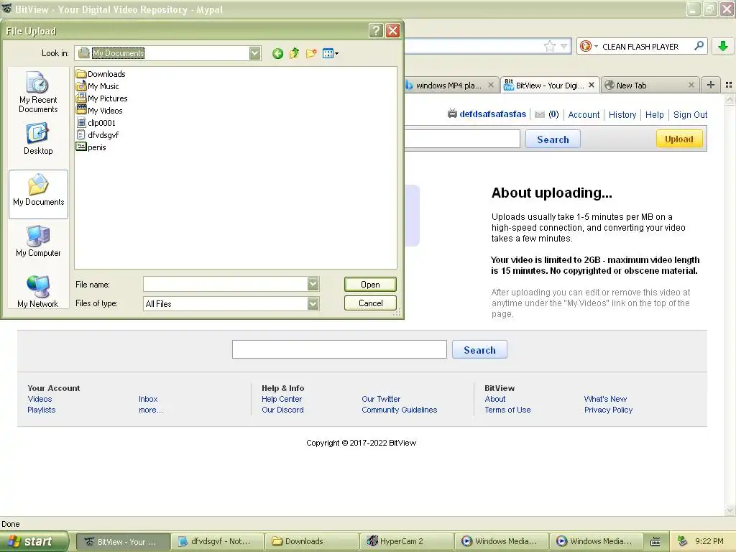736x552 pixels.
Task: Select the dfvdsgvf text file
Action: [97, 135]
